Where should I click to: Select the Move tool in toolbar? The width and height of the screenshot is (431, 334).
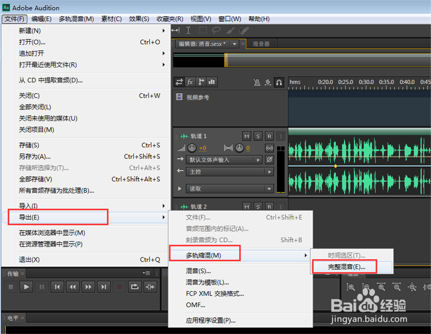175,30
